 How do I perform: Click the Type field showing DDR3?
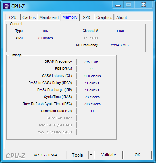coord(45,31)
